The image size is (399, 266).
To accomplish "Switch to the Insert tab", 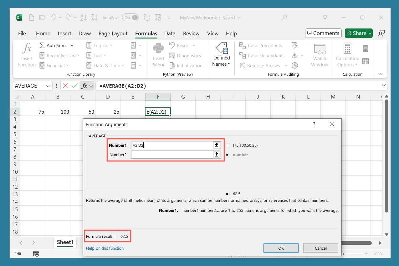I will click(64, 33).
